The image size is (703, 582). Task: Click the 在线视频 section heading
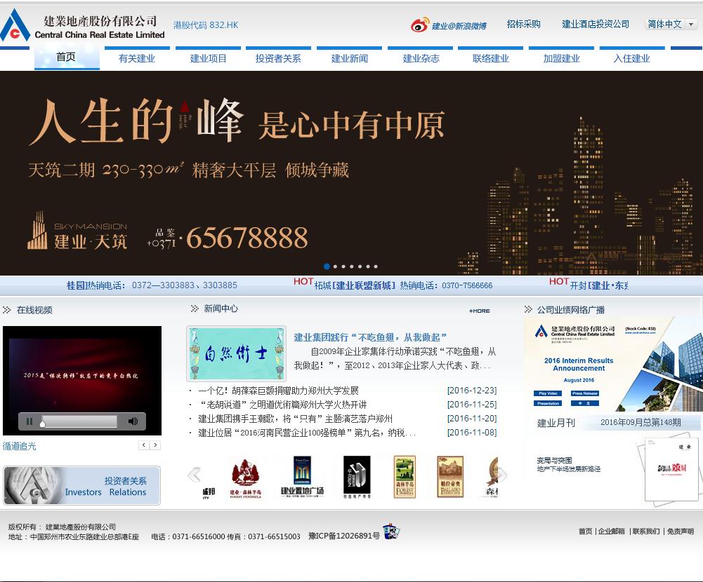coord(34,310)
